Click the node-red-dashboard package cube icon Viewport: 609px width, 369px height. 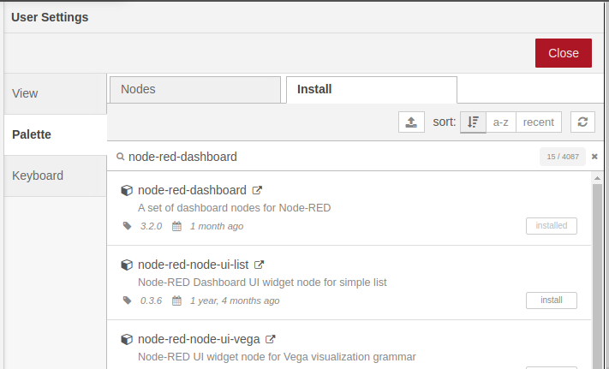127,191
